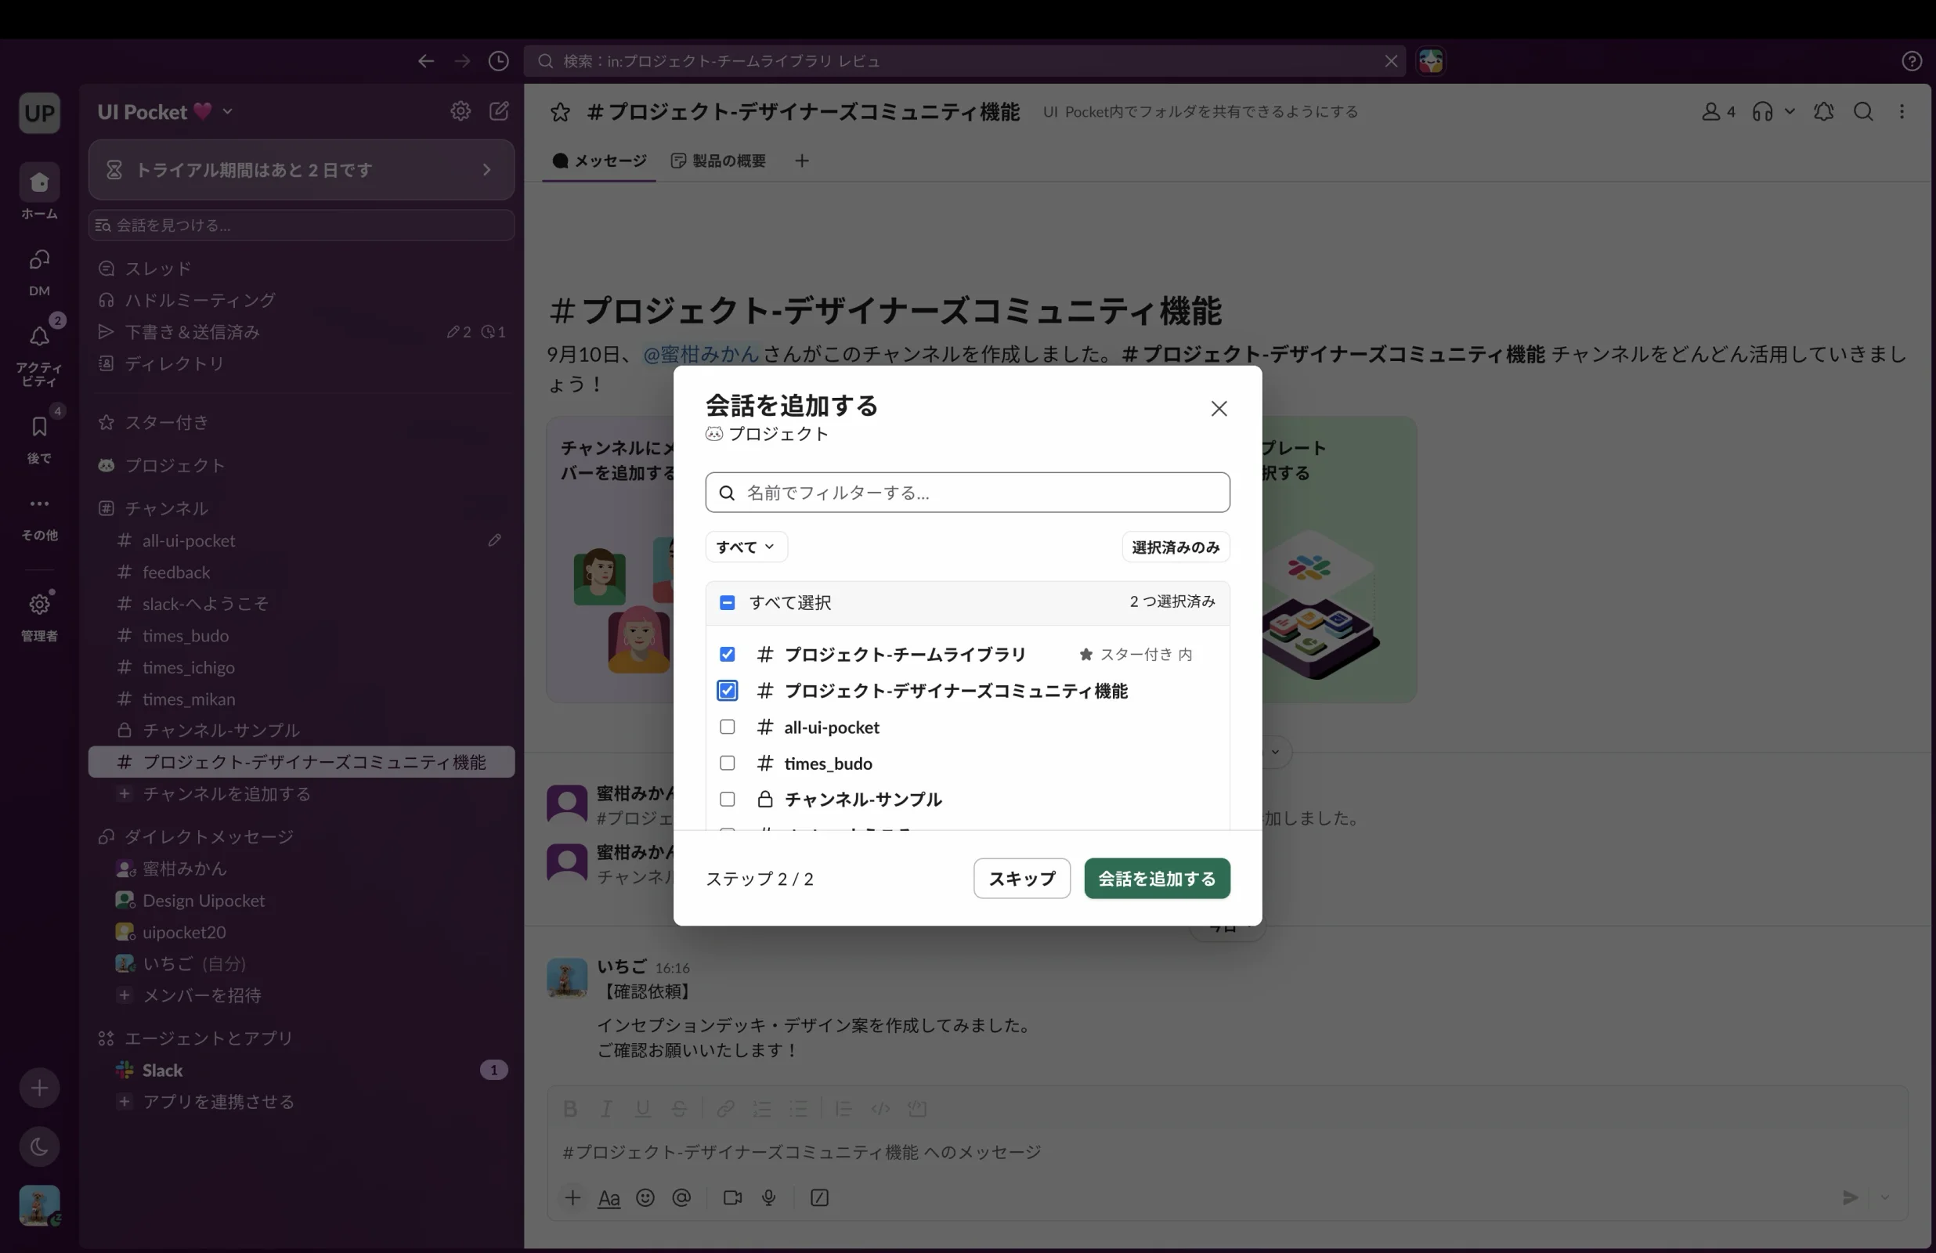Click the mention @ icon in composer
The width and height of the screenshot is (1936, 1253).
681,1197
